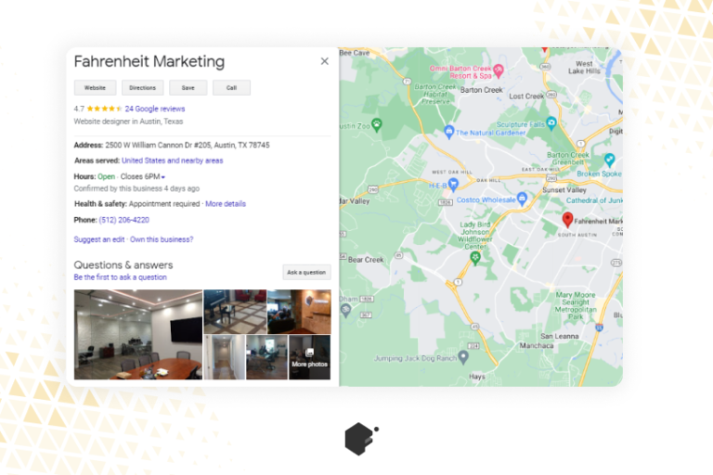Expand the hours dropdown next to Closes 6PM

[162, 177]
